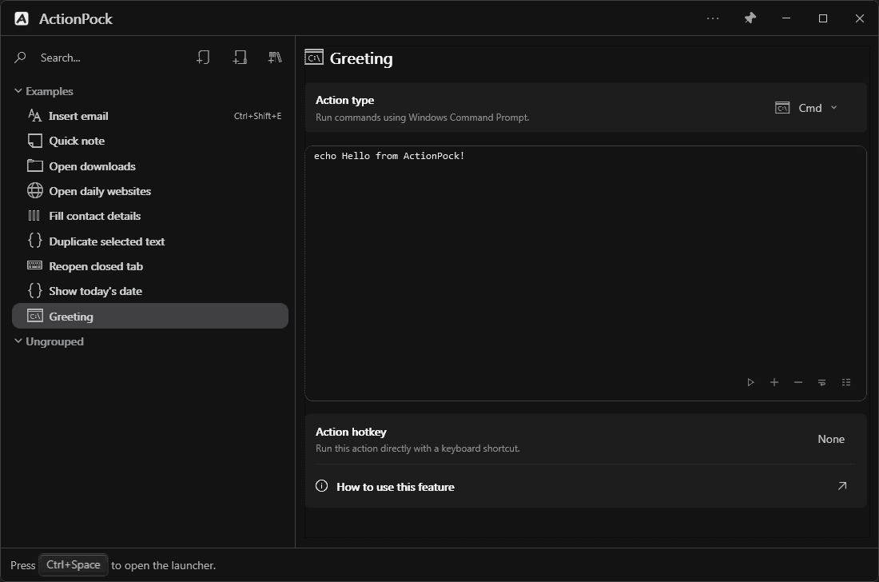This screenshot has height=582, width=879.
Task: Select the Quick note action
Action: coord(150,141)
